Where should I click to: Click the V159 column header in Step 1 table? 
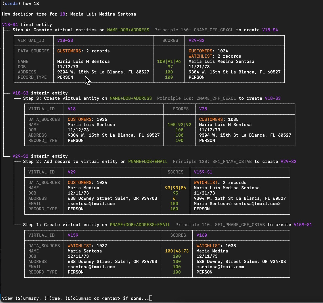(x=73, y=235)
